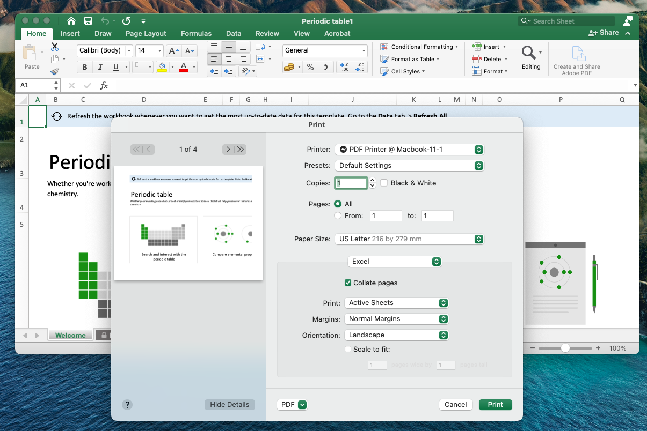
Task: Click the Decrease Decimal icon
Action: point(360,67)
